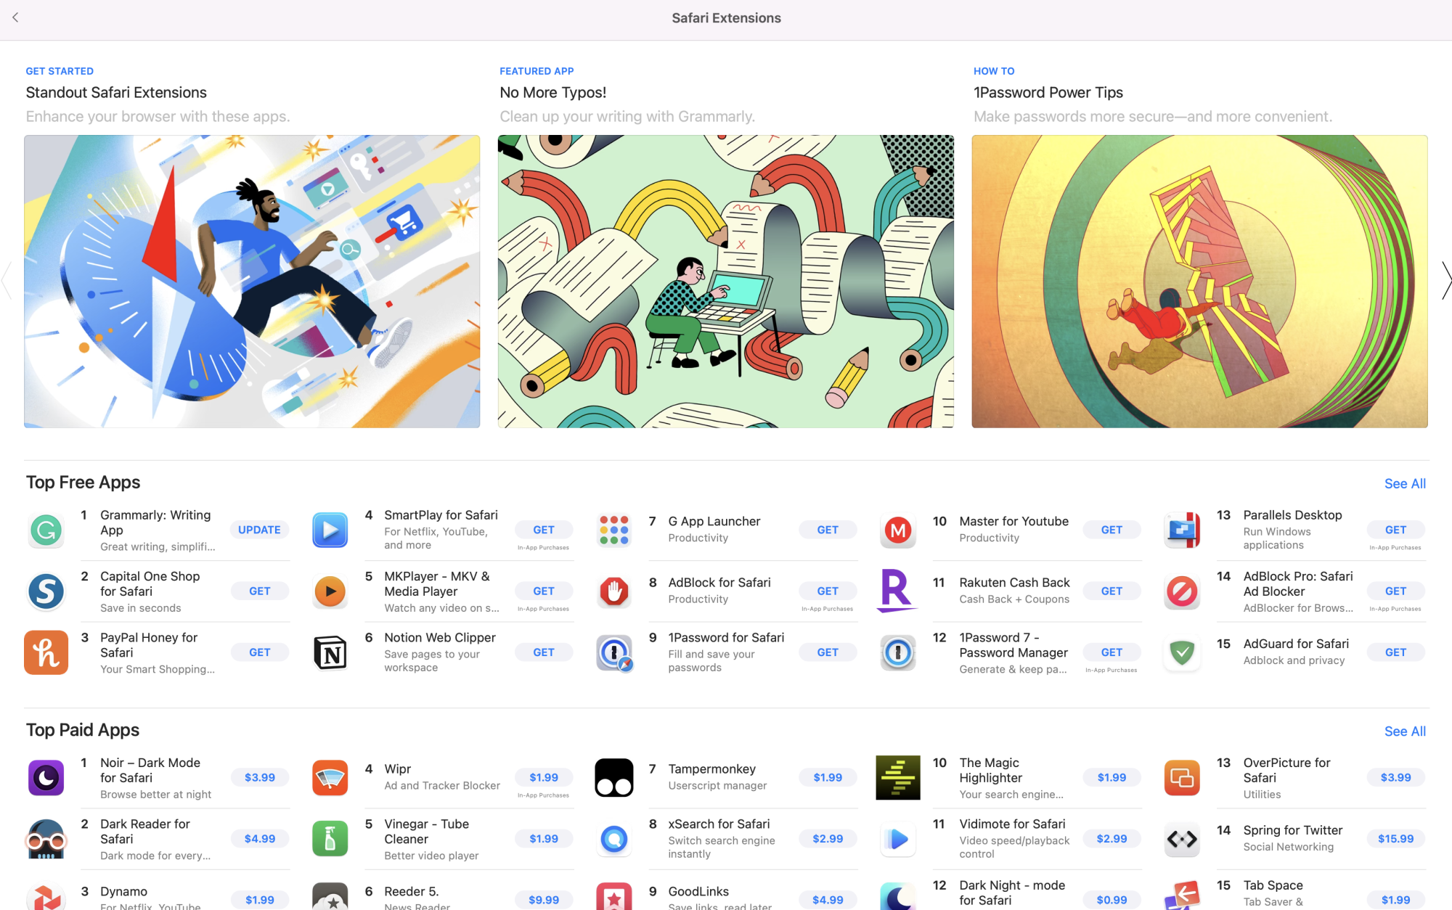
Task: See all Top Free Apps
Action: pyautogui.click(x=1405, y=483)
